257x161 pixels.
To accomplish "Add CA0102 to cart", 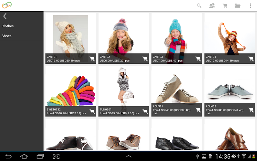I will (145, 59).
